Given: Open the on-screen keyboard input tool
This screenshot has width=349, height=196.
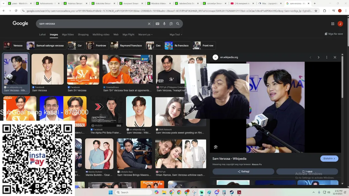Looking at the screenshot, I should coord(157,24).
